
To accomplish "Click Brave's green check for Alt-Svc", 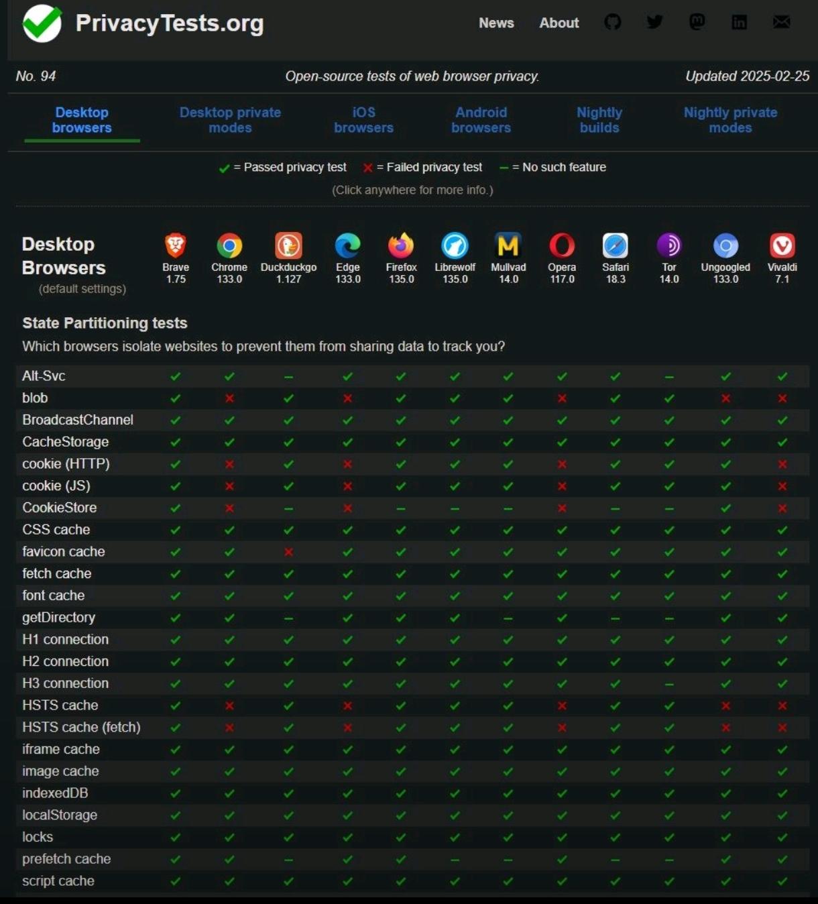I will pos(176,376).
